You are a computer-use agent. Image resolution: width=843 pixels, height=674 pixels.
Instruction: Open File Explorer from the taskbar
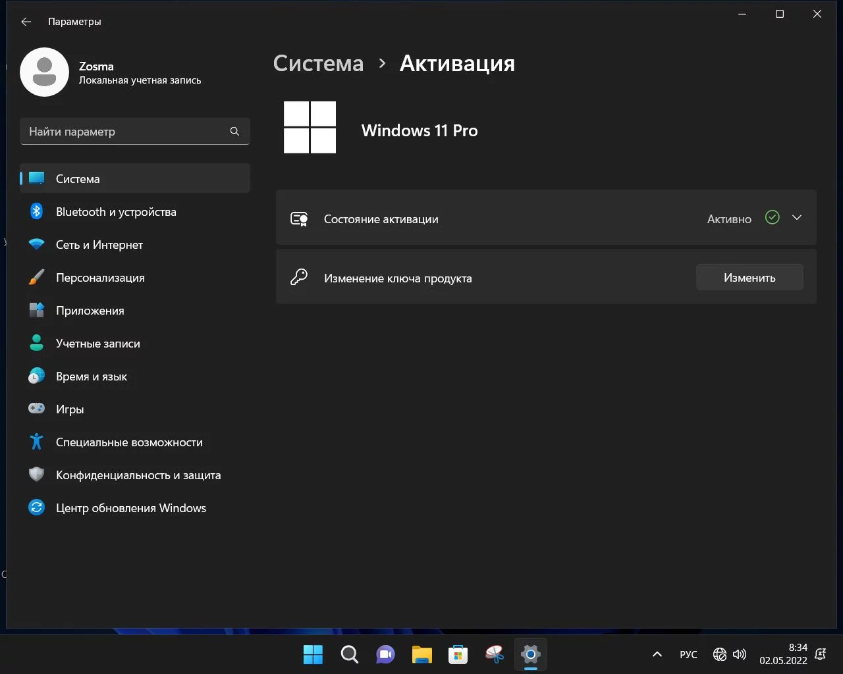click(421, 654)
